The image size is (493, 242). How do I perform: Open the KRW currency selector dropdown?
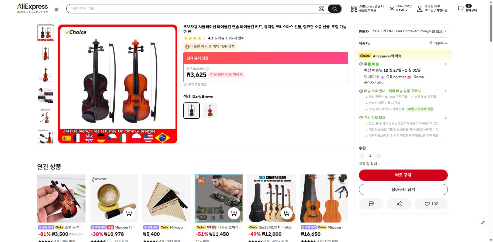pos(401,11)
